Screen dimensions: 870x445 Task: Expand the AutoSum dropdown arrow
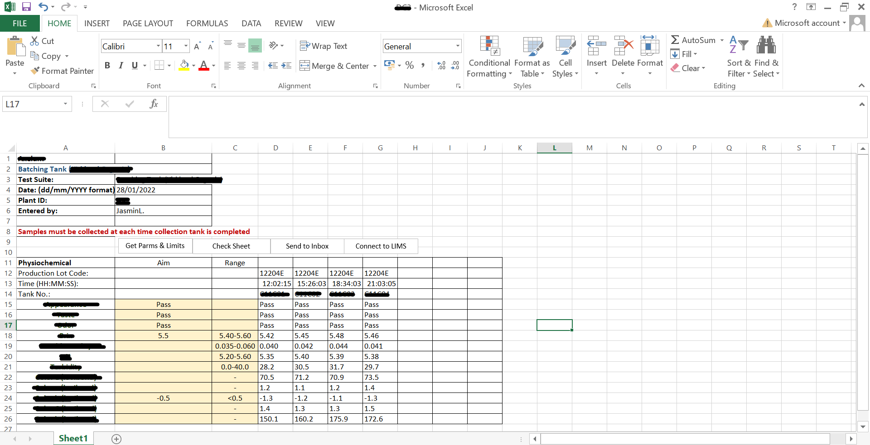point(722,40)
